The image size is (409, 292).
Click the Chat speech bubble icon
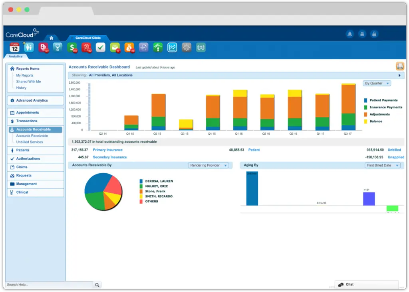341,285
